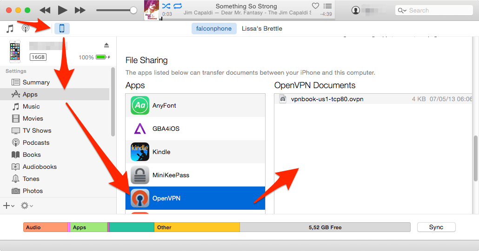Adjust the volume slider knob
The image size is (479, 251).
tap(133, 10)
